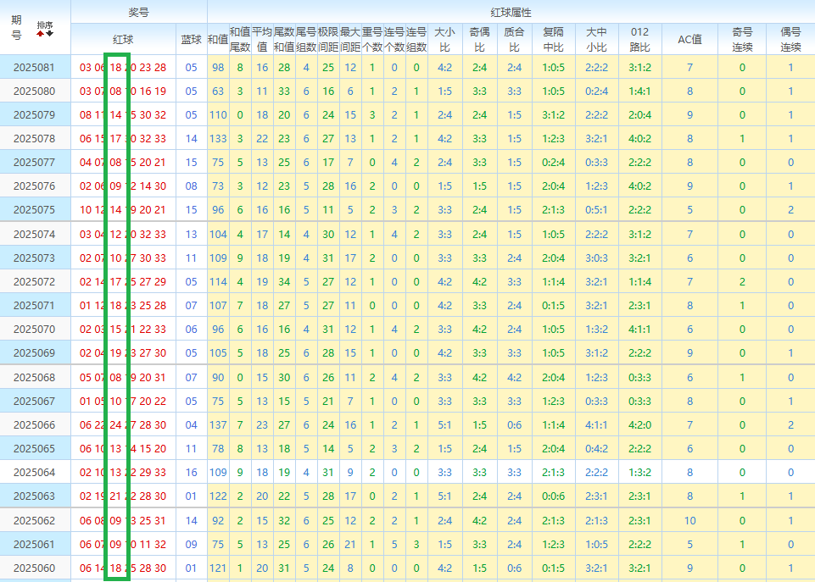Select the 红球 column header
815x582 pixels.
pos(123,39)
